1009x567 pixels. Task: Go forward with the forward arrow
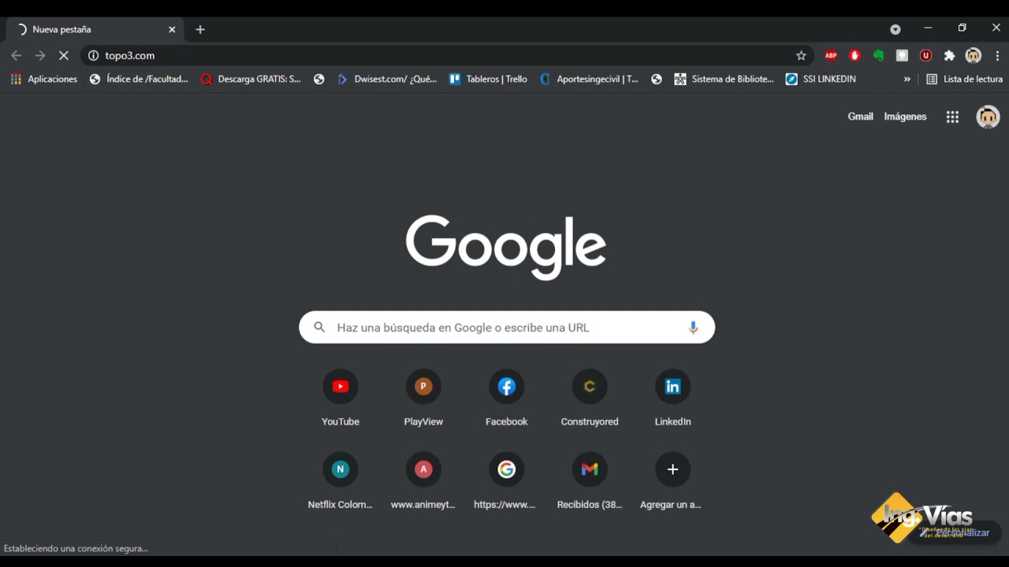pyautogui.click(x=40, y=55)
